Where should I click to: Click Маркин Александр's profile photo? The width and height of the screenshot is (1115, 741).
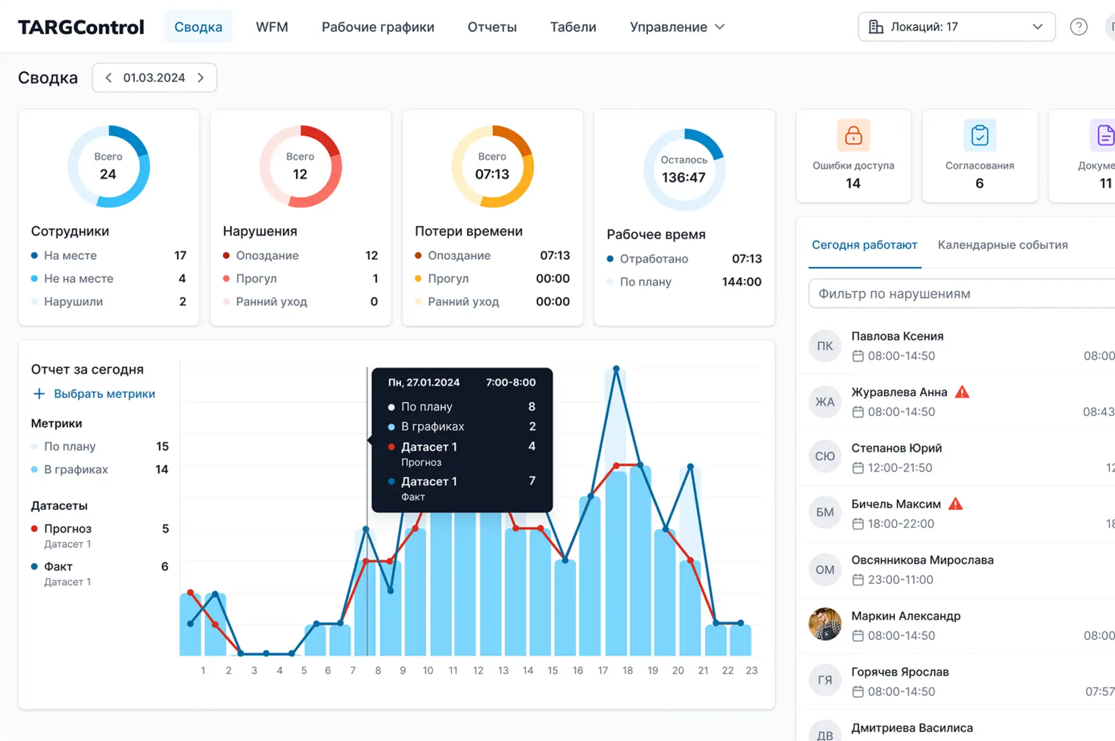[x=825, y=624]
